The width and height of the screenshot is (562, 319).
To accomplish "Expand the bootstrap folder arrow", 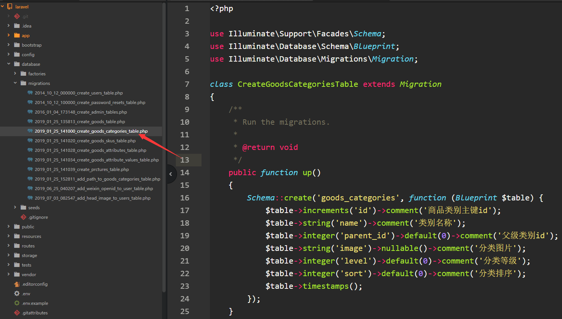I will [8, 45].
